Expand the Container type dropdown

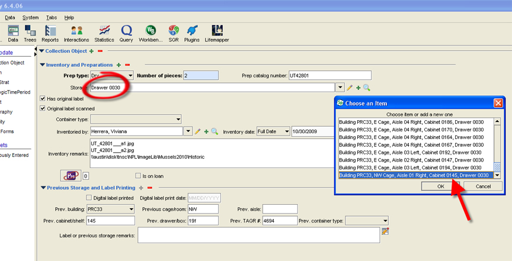click(178, 120)
